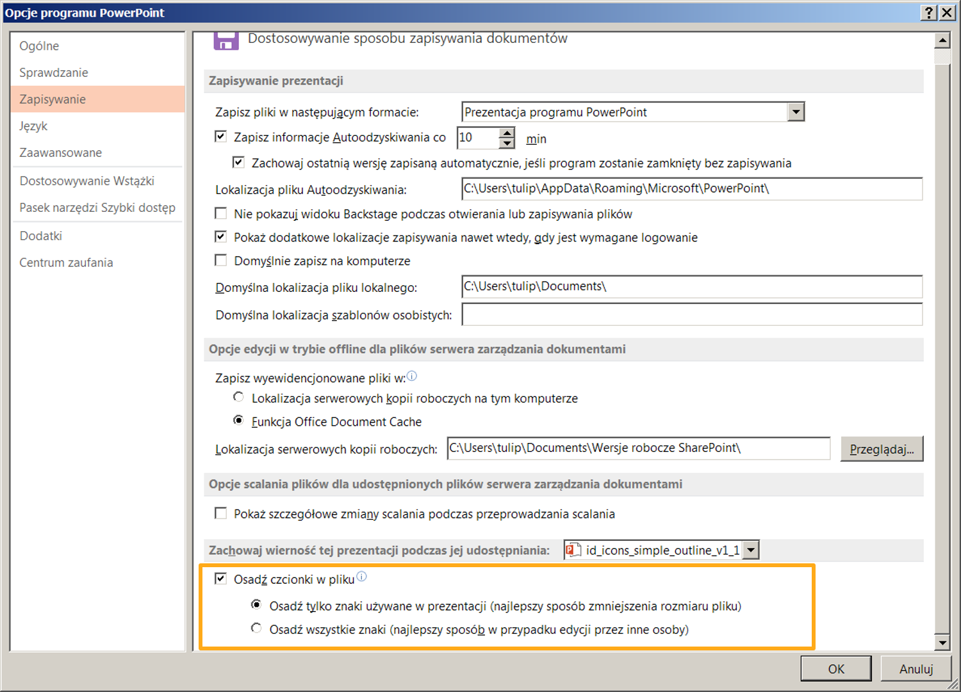The height and width of the screenshot is (692, 961).
Task: Open the file format dropdown list
Action: 795,112
